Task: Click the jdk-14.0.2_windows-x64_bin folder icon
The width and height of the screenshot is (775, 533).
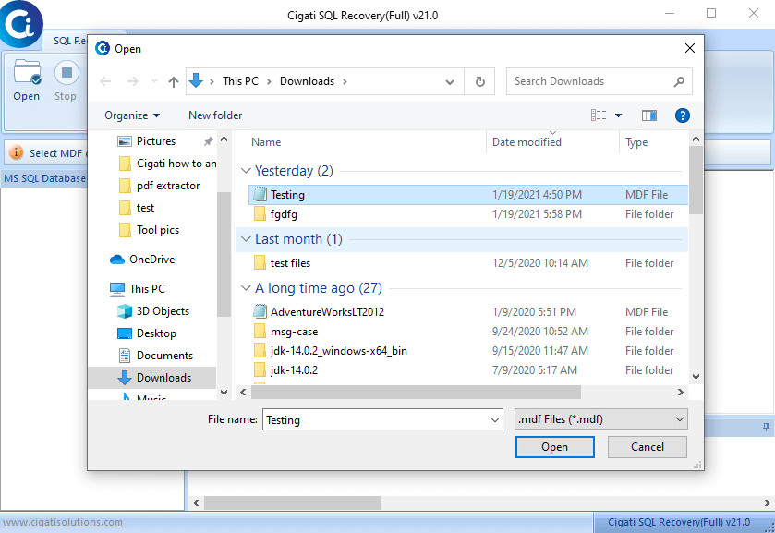Action: 260,350
